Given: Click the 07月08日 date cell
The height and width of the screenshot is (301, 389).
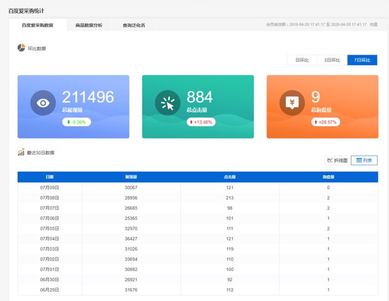Looking at the screenshot, I should [49, 198].
